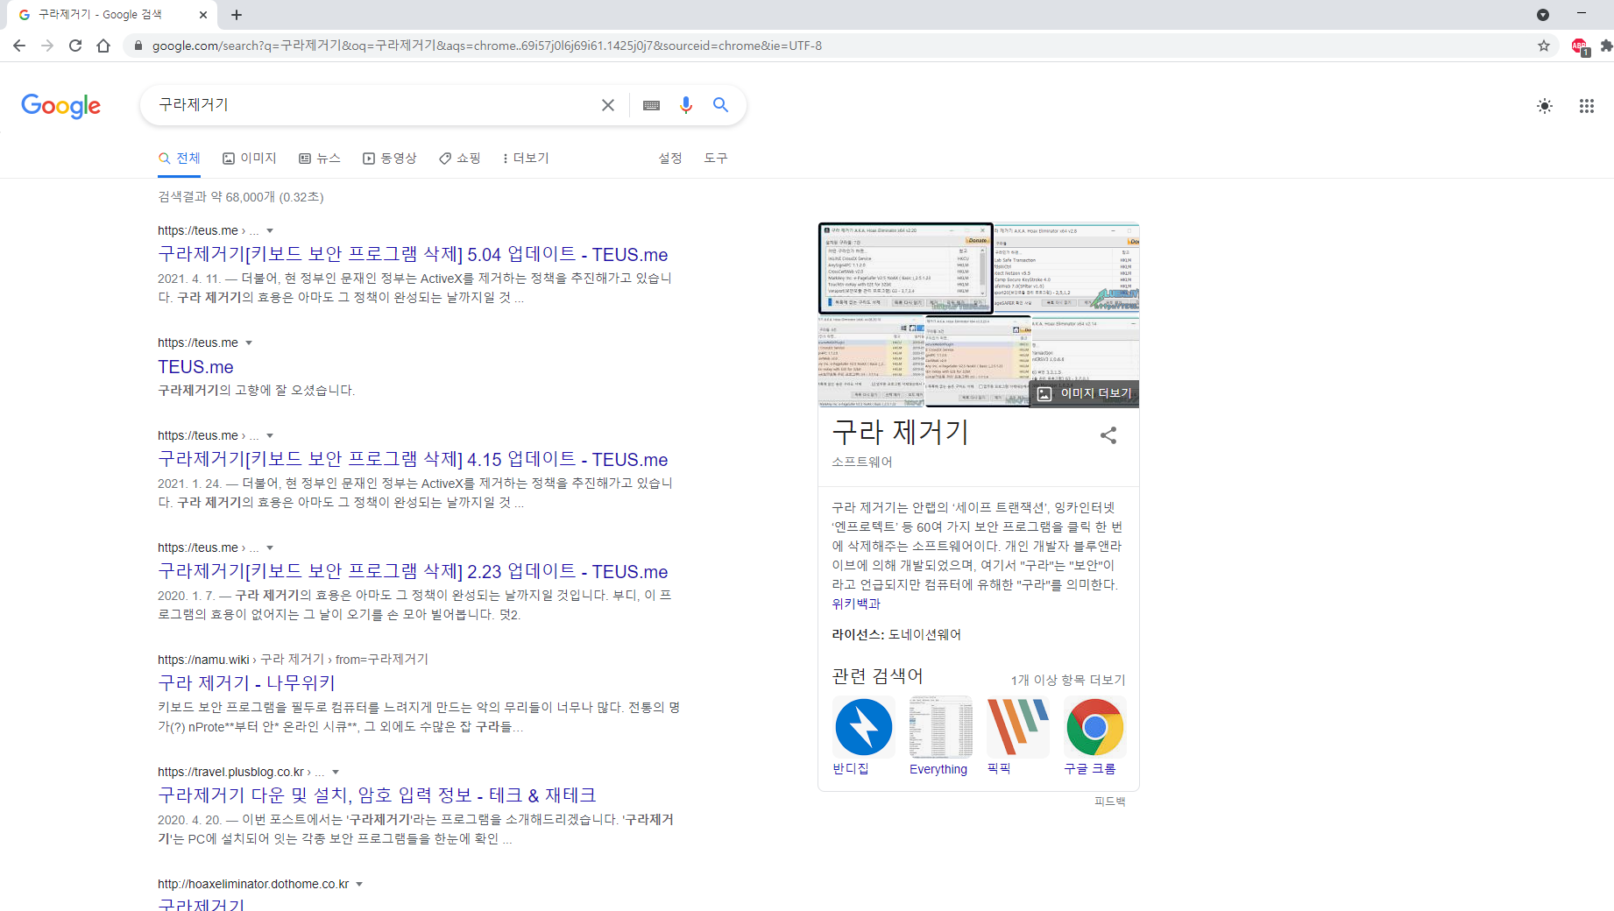Select the 전체 search tab
1614x911 pixels.
pos(180,159)
